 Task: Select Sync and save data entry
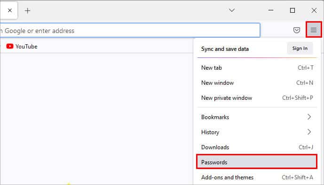click(225, 49)
